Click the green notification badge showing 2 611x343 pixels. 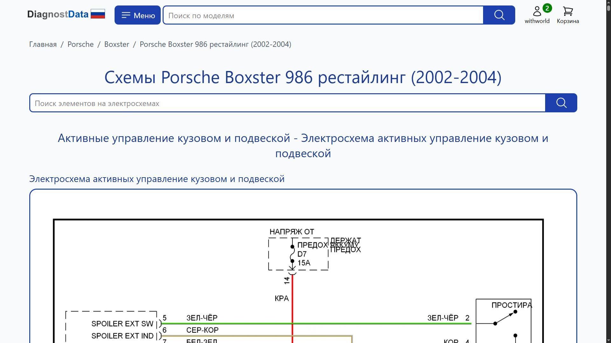coord(547,8)
